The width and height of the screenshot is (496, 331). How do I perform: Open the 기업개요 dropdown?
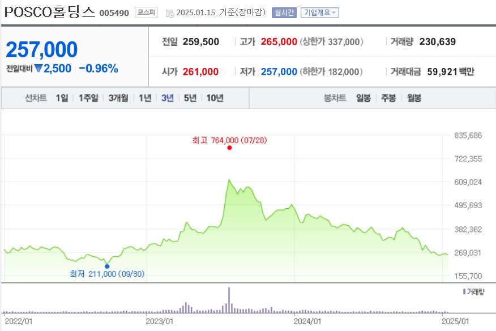[x=319, y=12]
